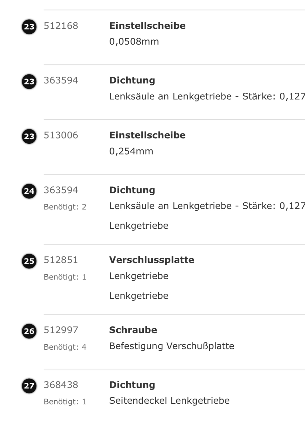The height and width of the screenshot is (433, 305).
Task: Click the 0,254mm thickness text
Action: pyautogui.click(x=131, y=151)
